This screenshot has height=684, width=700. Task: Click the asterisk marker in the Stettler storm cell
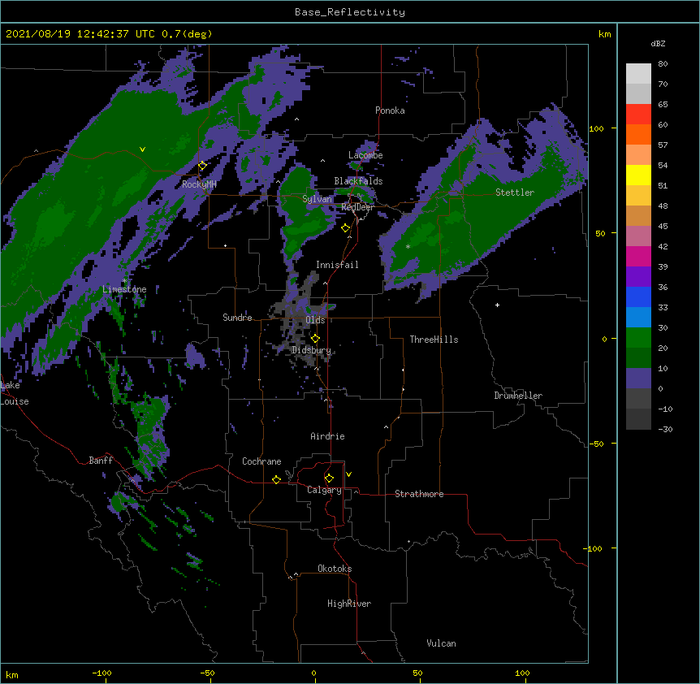(x=408, y=246)
